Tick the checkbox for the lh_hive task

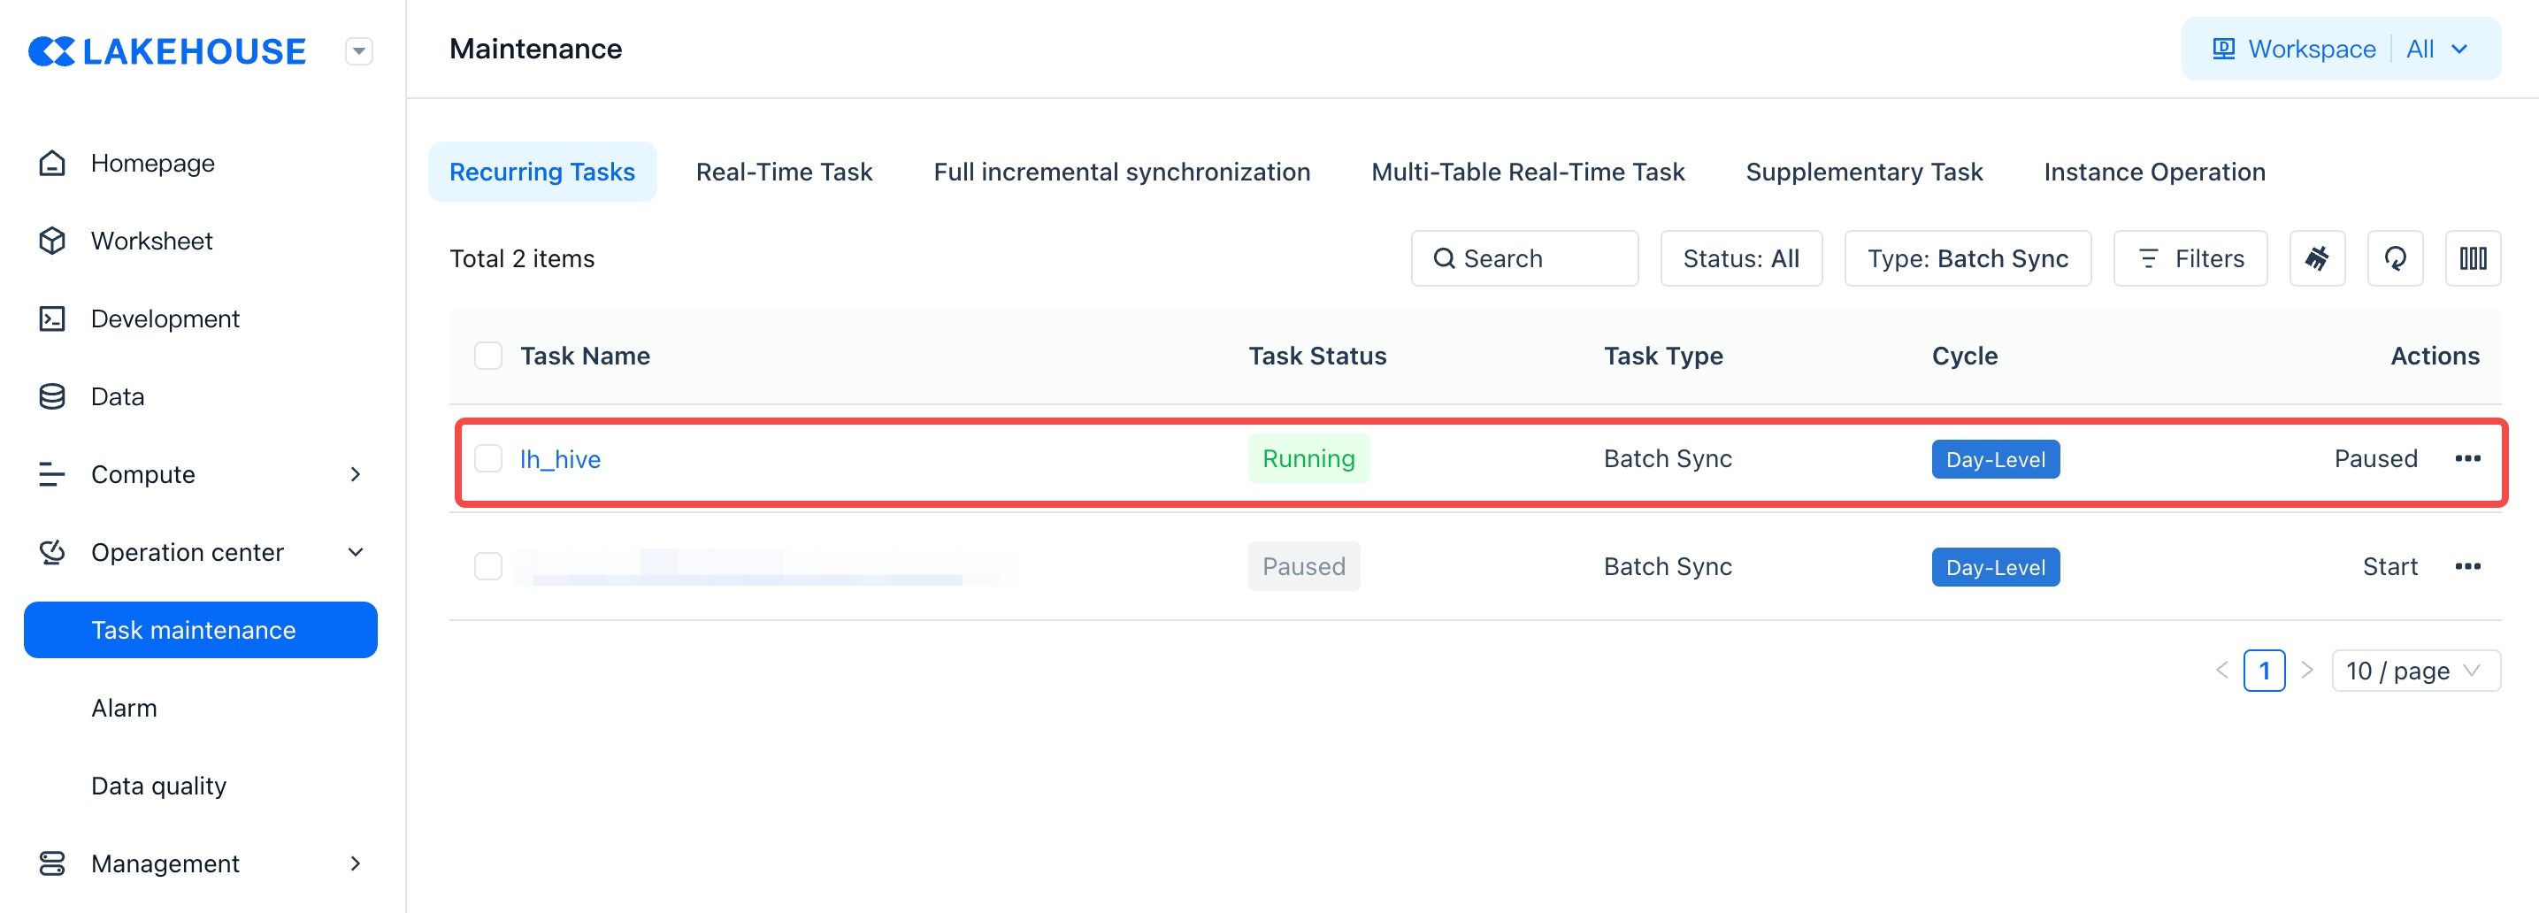(487, 458)
